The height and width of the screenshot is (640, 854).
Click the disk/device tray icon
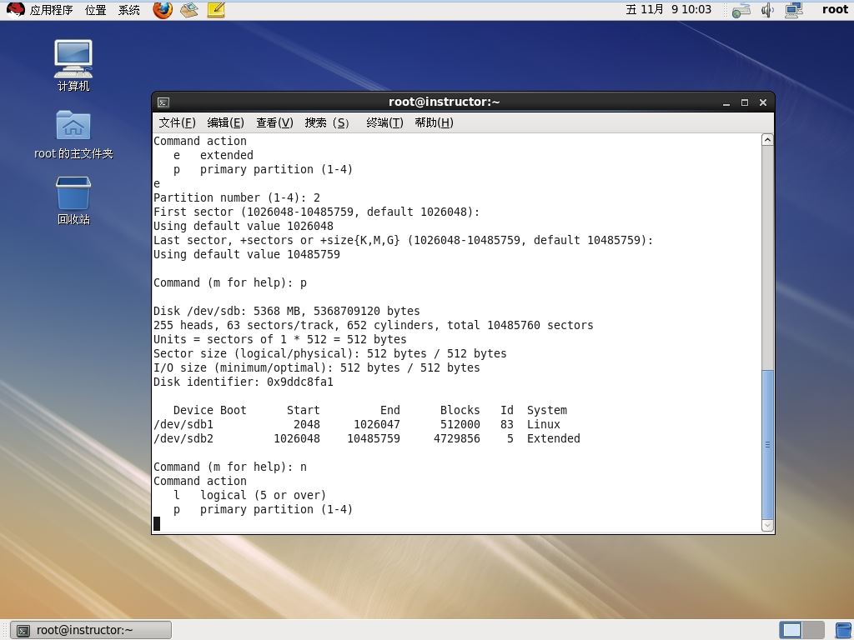click(741, 10)
